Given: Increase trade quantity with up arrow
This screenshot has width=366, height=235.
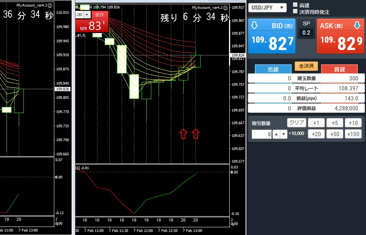Looking at the screenshot, I should 276,134.
